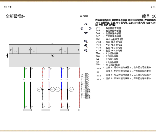The image size is (156, 133).
Task: Click the gr = 灰色 legend line
Action: (85, 88)
